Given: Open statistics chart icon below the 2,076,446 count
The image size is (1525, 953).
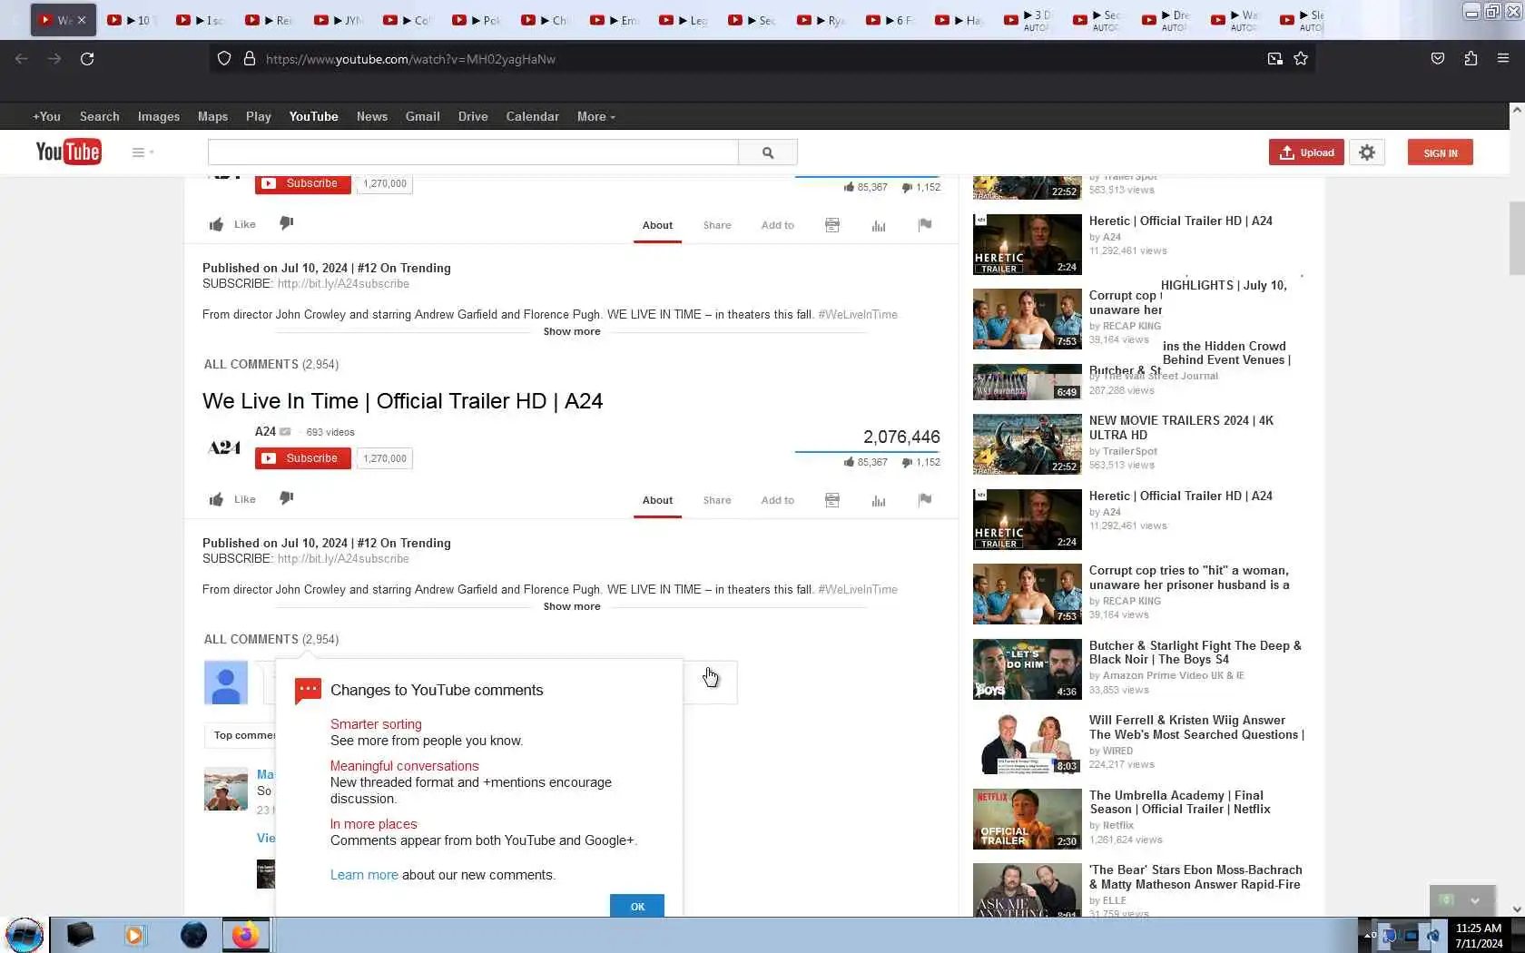Looking at the screenshot, I should (x=879, y=500).
